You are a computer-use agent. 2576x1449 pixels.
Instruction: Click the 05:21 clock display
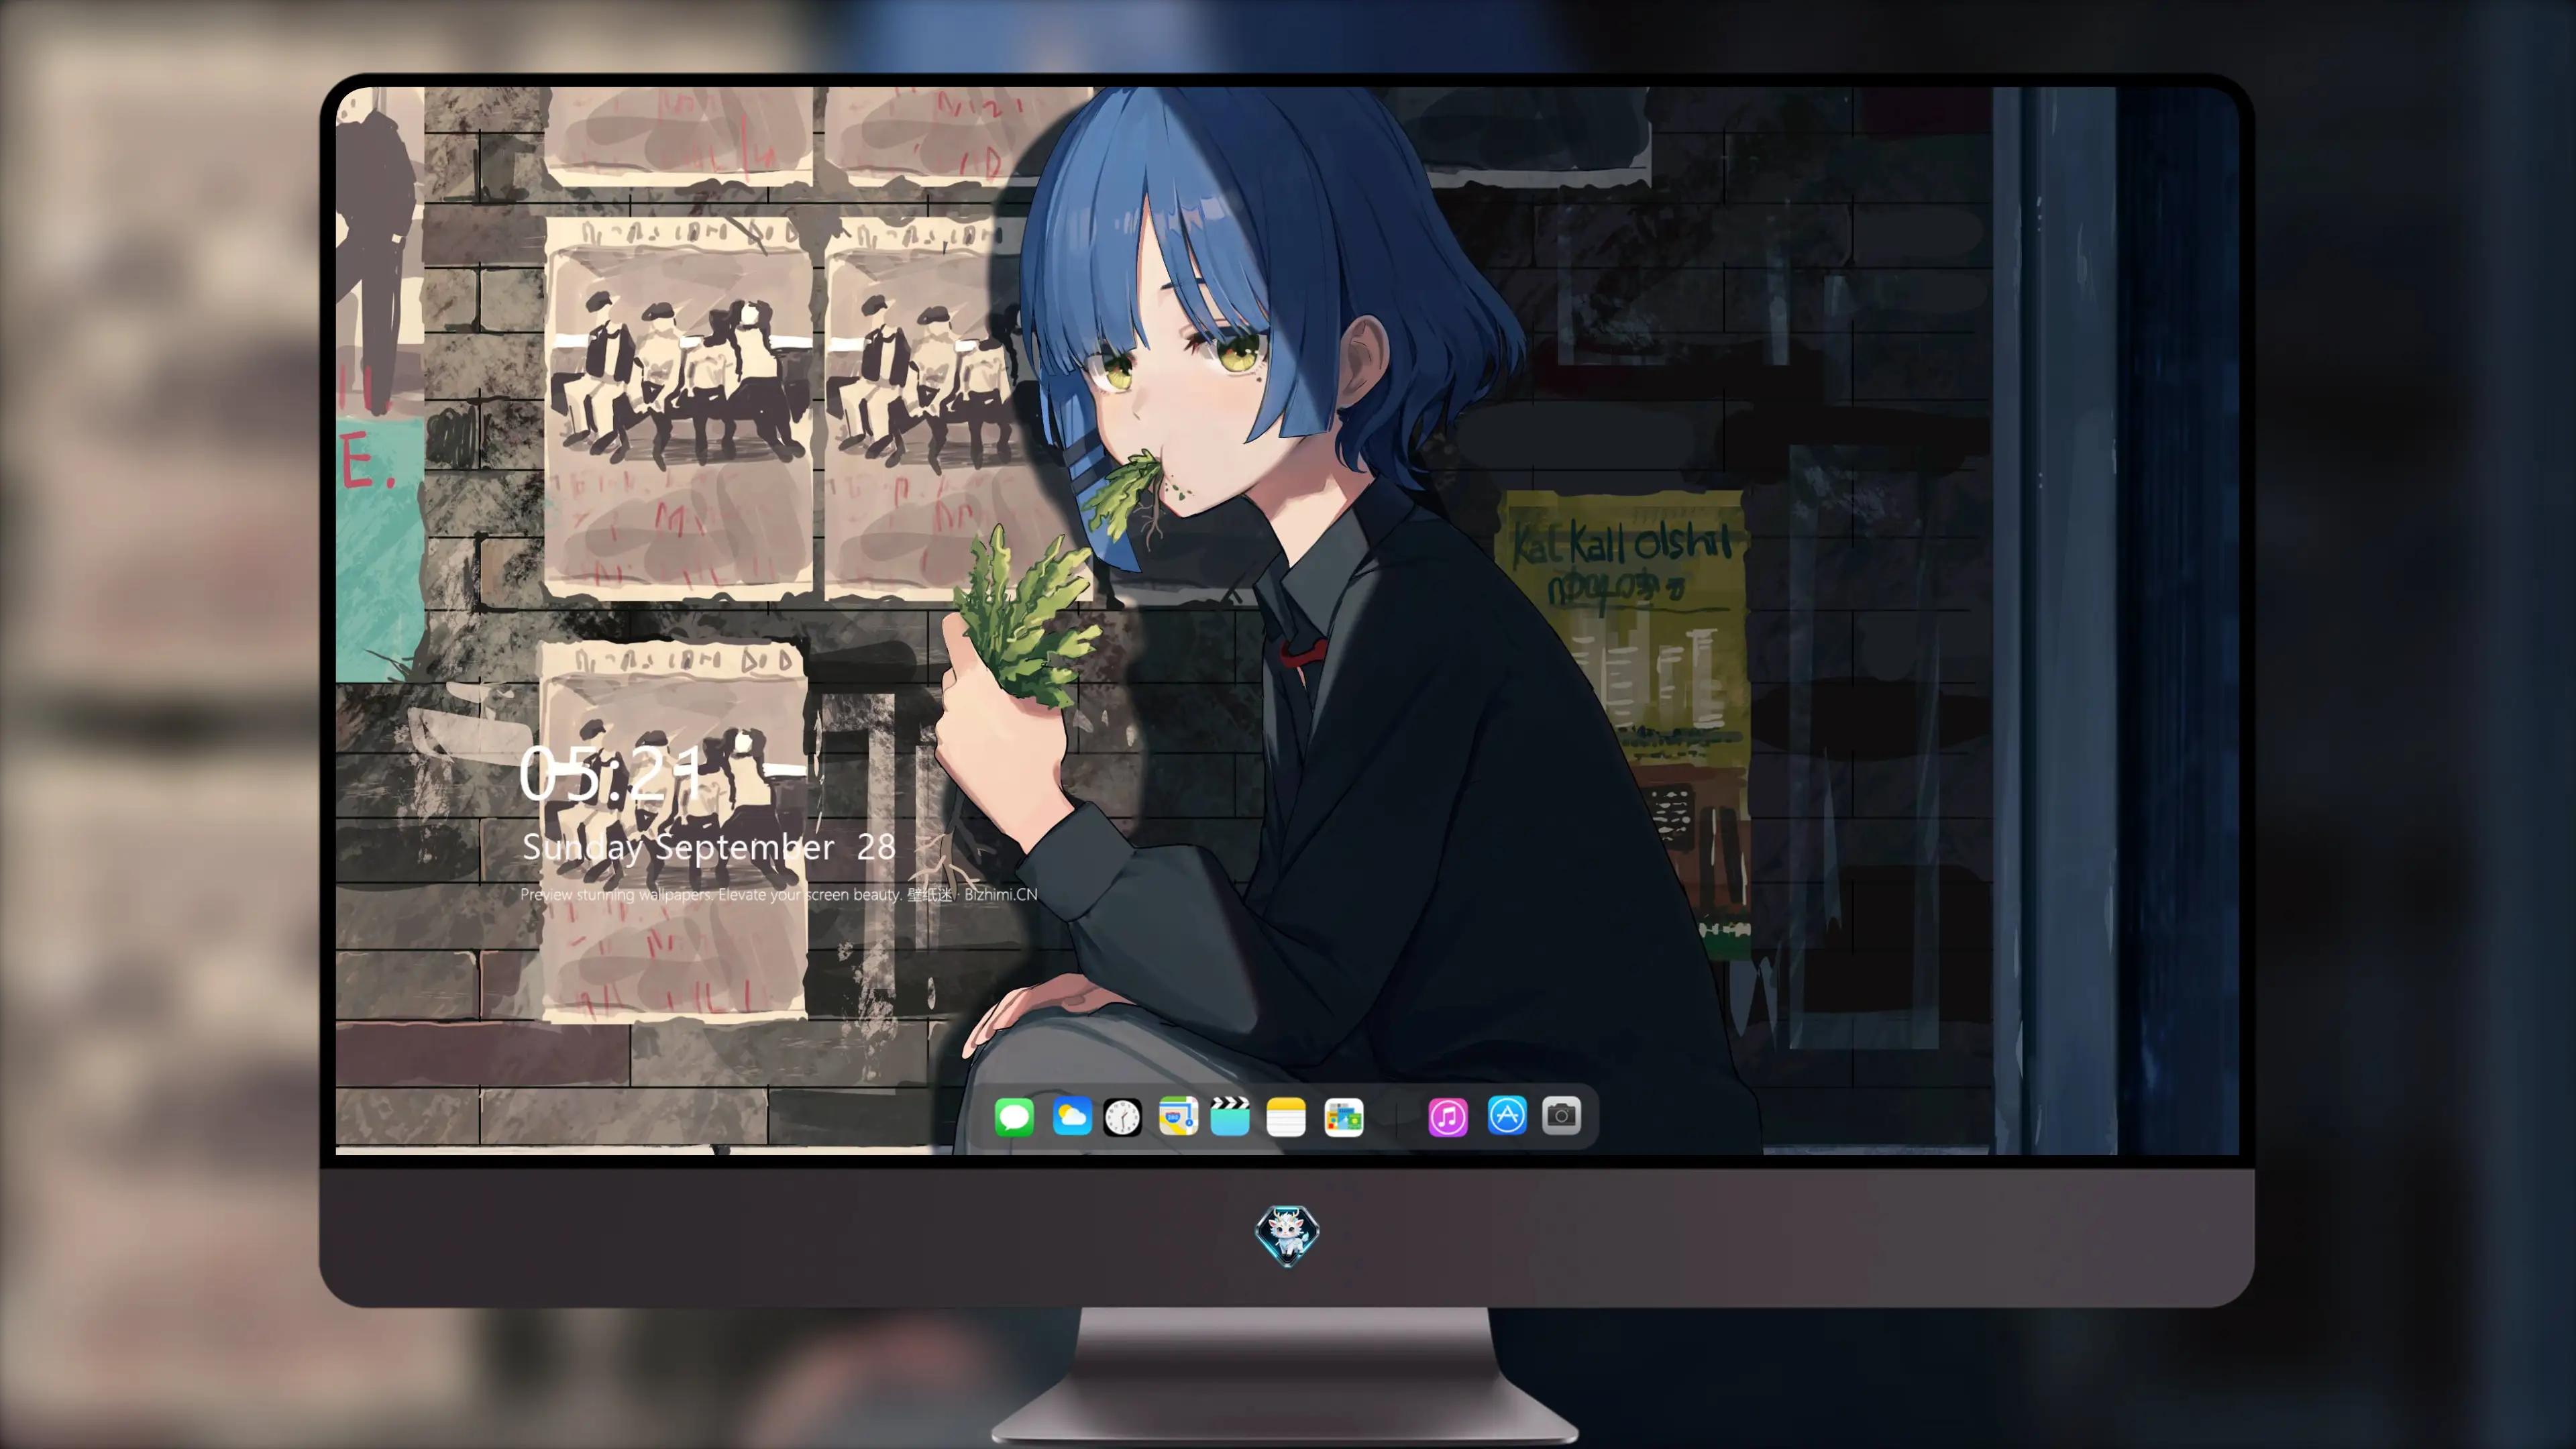point(612,773)
